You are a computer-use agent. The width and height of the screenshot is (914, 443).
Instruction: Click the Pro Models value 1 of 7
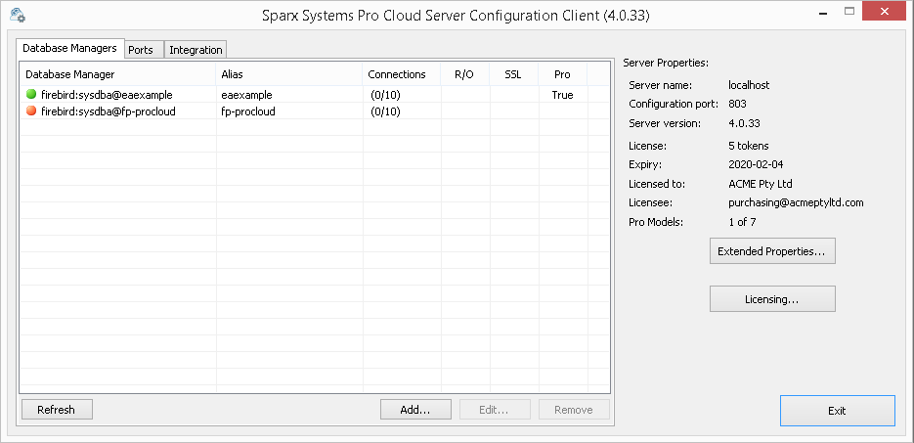pos(742,222)
